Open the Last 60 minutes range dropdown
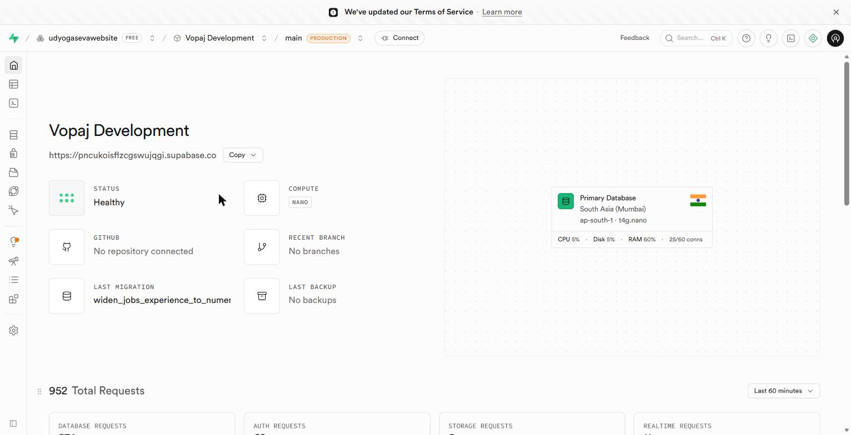 (x=784, y=391)
